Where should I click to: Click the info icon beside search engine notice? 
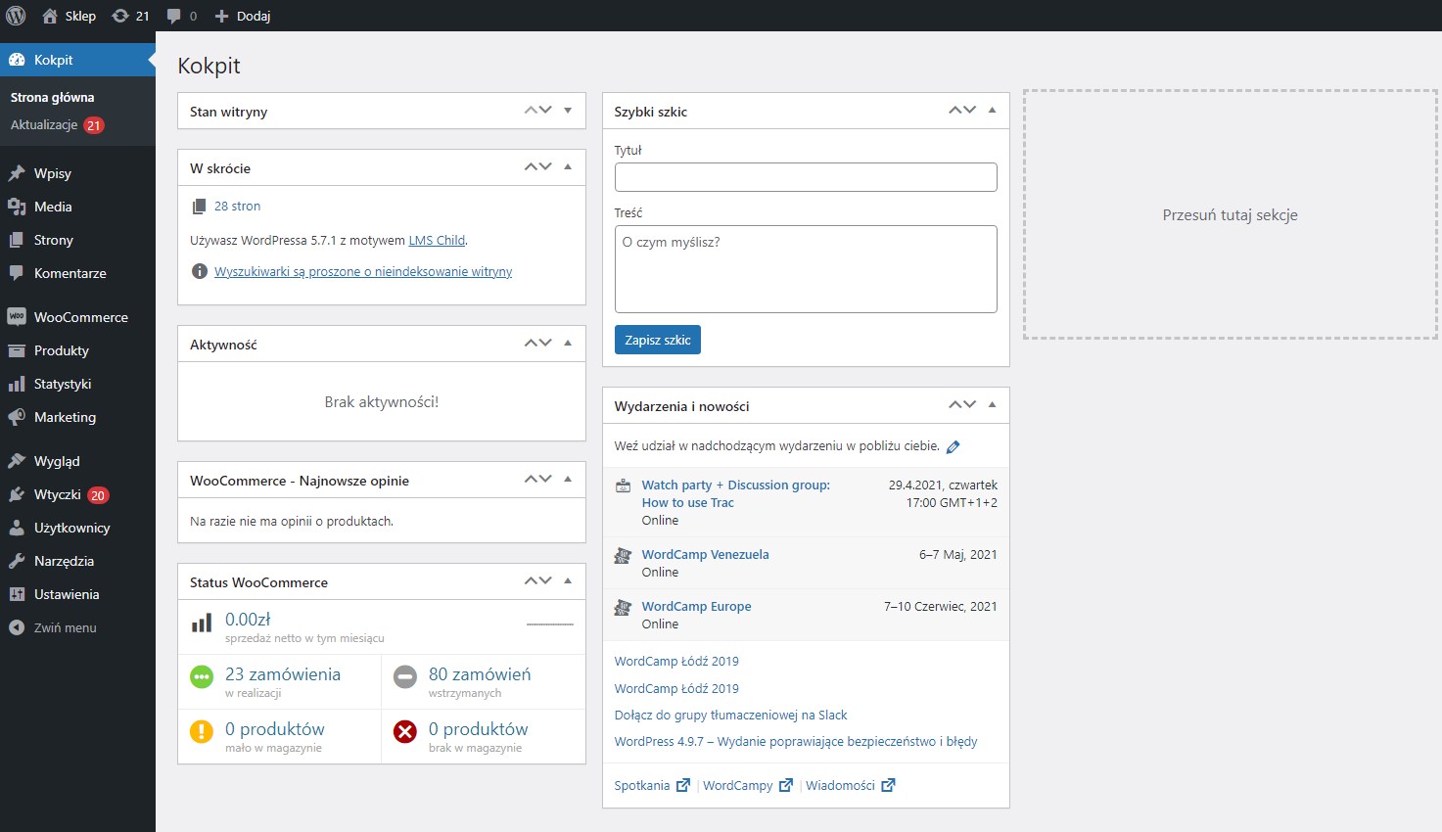[x=200, y=271]
